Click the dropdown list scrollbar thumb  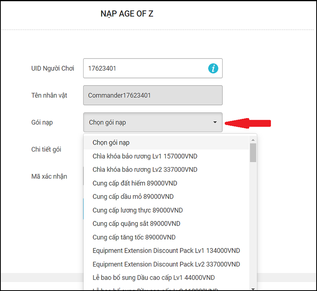(x=253, y=153)
